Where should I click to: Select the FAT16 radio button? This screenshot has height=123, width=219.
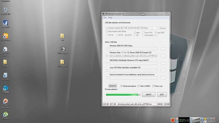[107, 35]
